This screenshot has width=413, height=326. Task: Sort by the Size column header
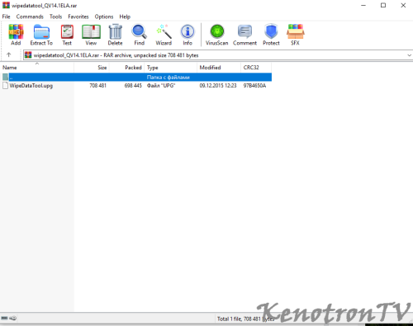pos(92,68)
